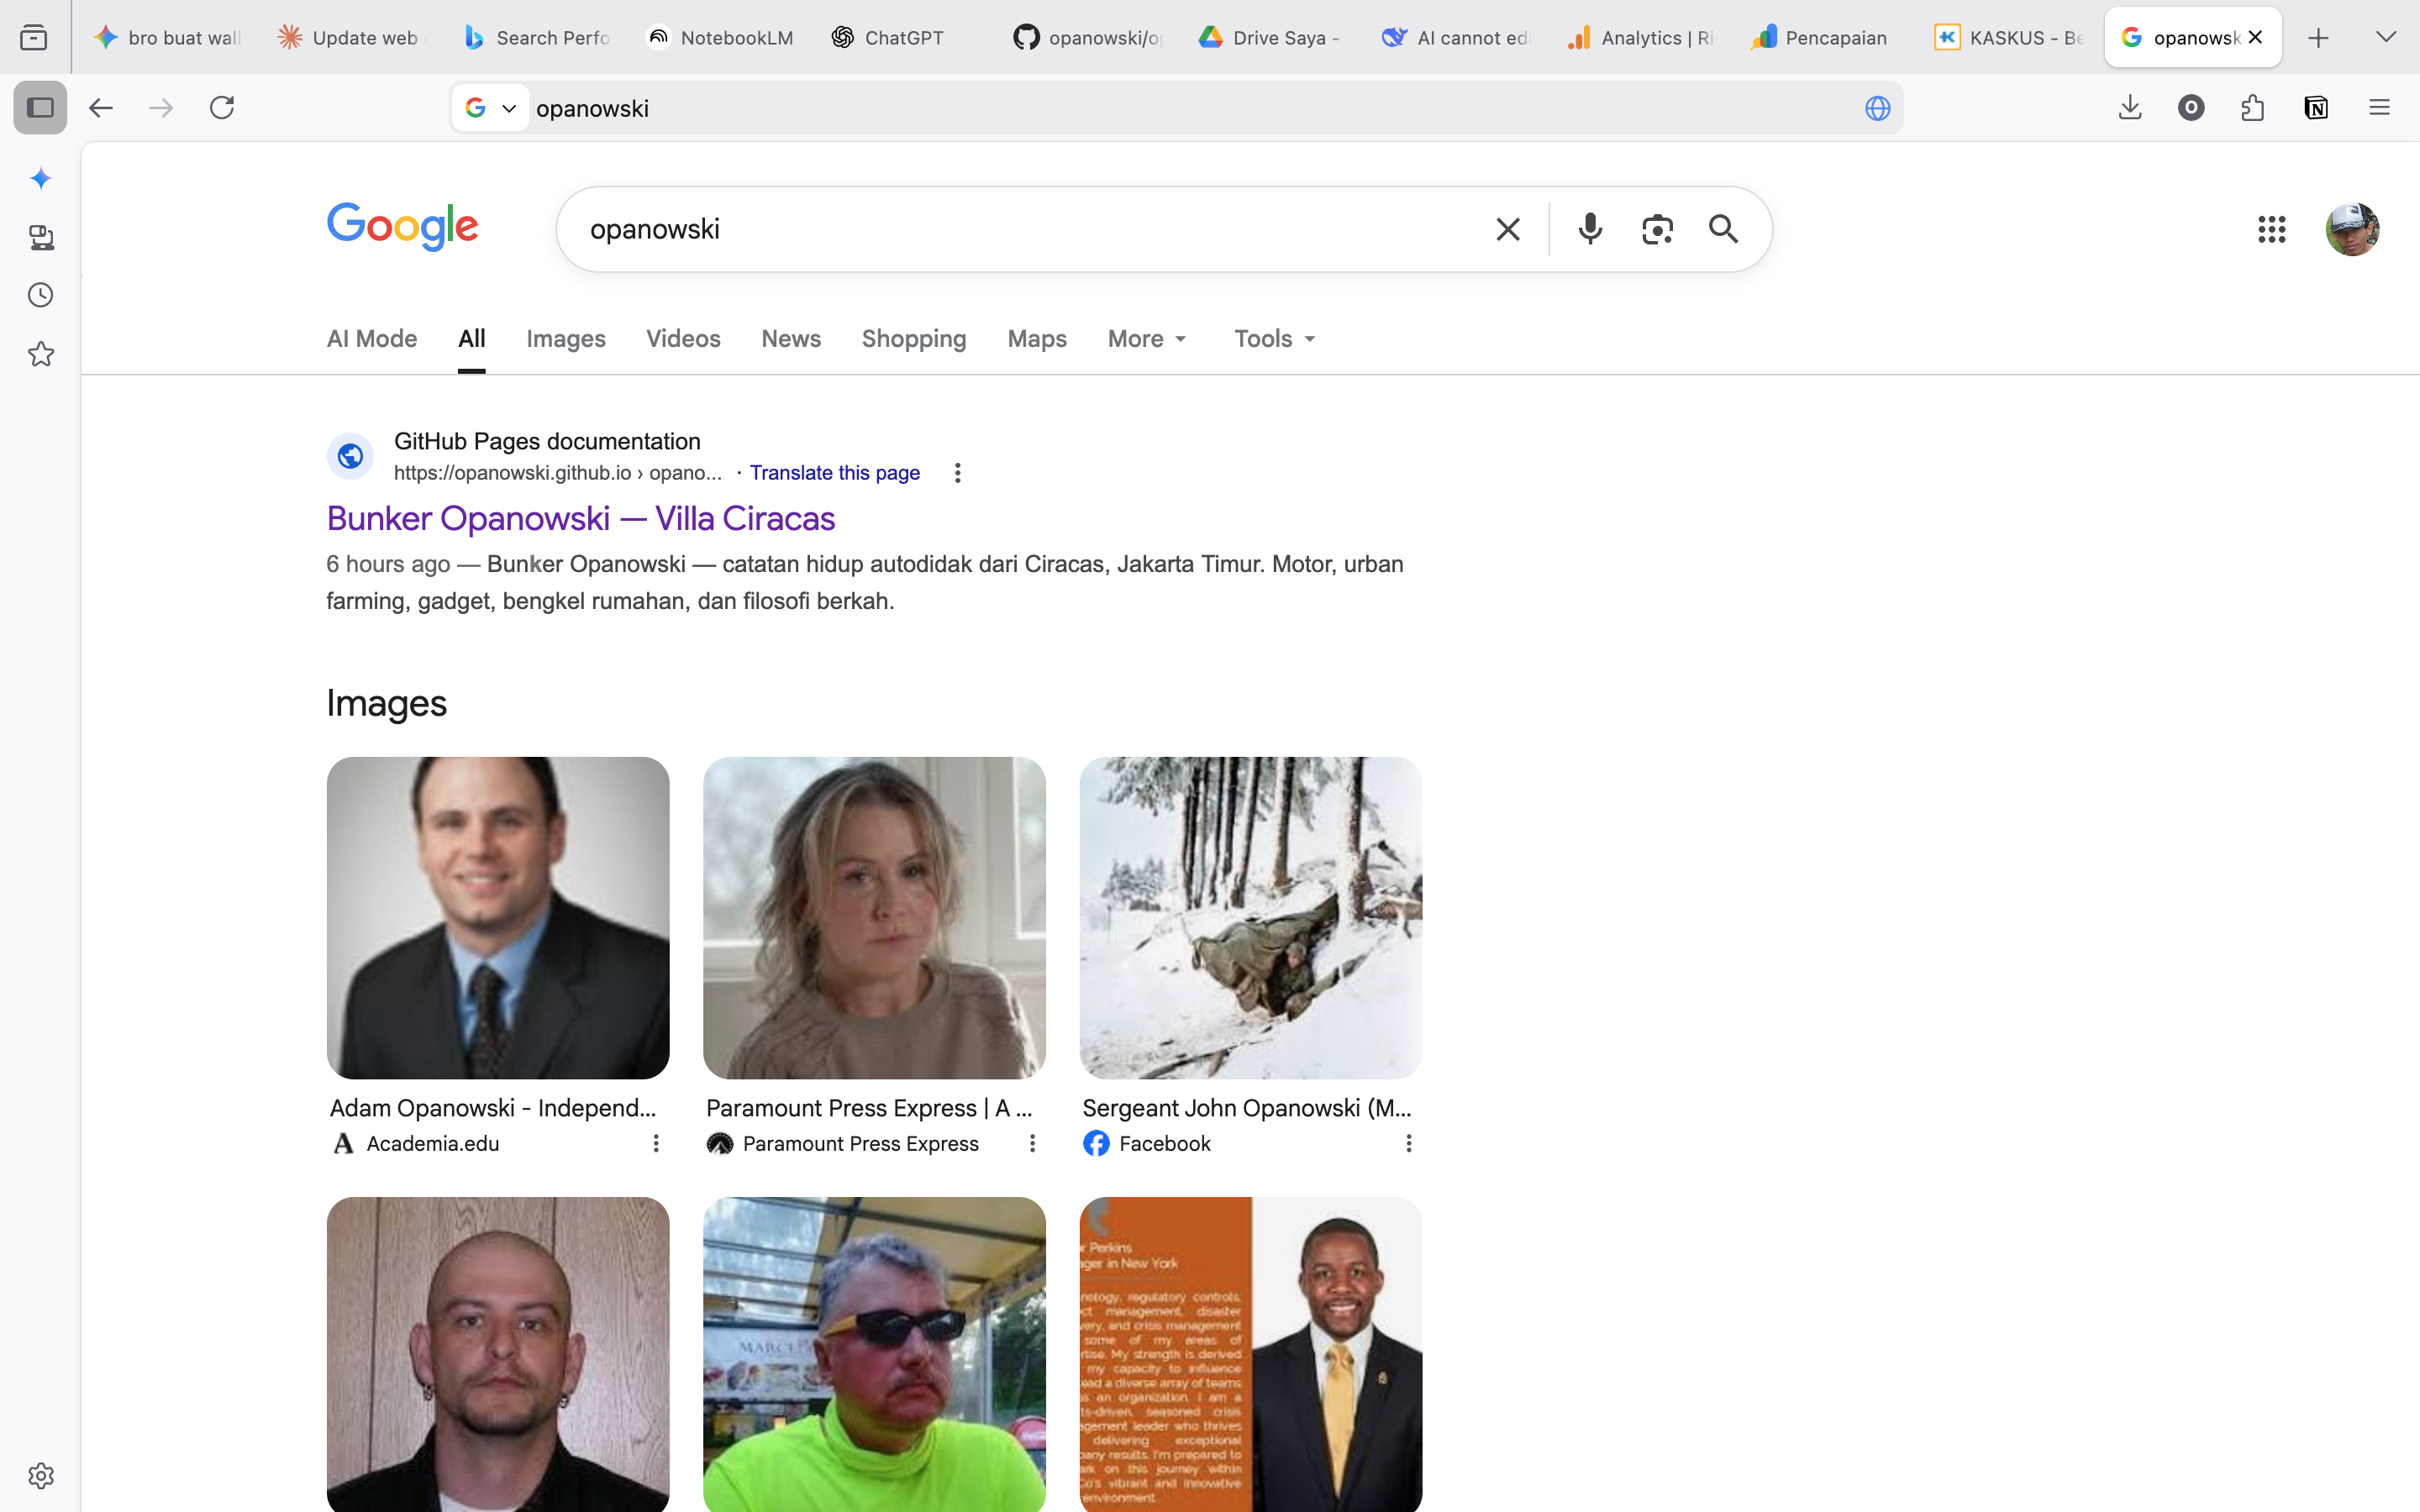Open the synced devices sidebar icon

(x=41, y=237)
